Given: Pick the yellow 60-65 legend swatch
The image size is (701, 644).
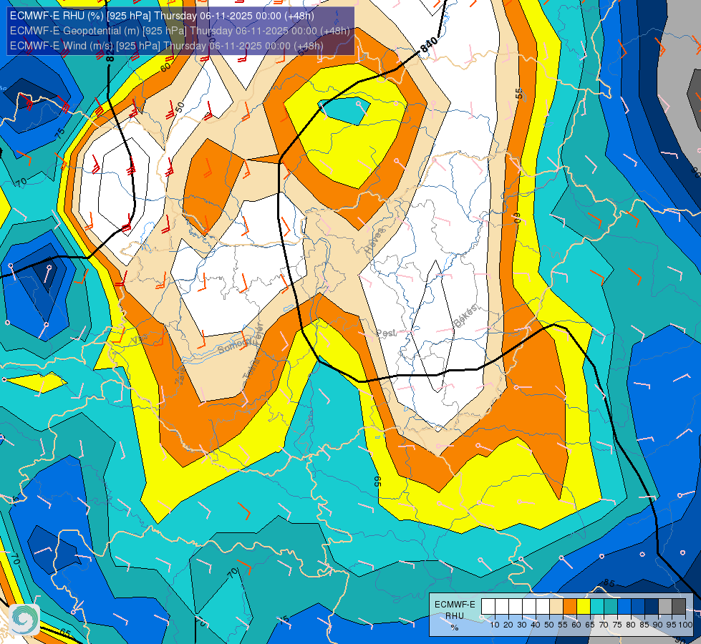Looking at the screenshot, I should pyautogui.click(x=584, y=606).
